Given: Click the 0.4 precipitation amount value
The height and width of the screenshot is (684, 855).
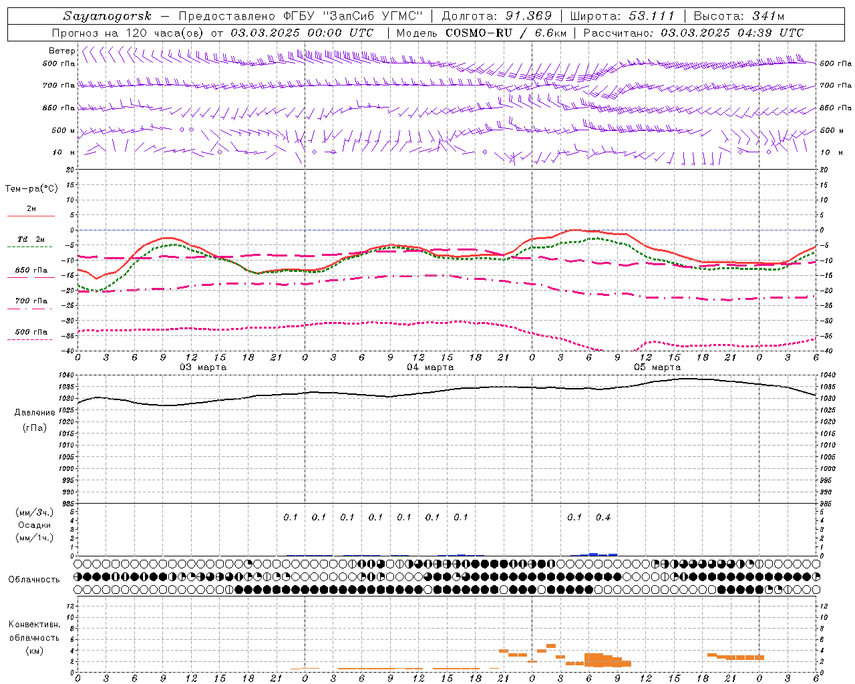Looking at the screenshot, I should click(x=603, y=517).
